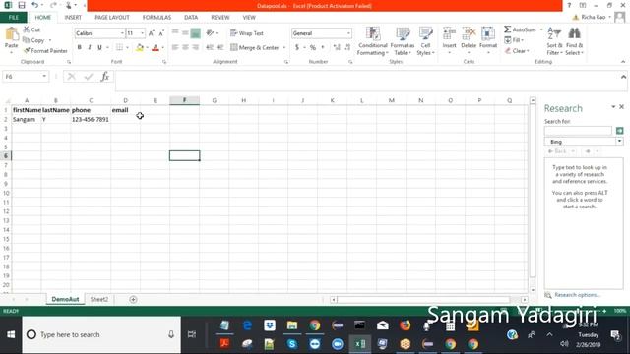
Task: Select the DemoAut worksheet tab
Action: coord(65,299)
